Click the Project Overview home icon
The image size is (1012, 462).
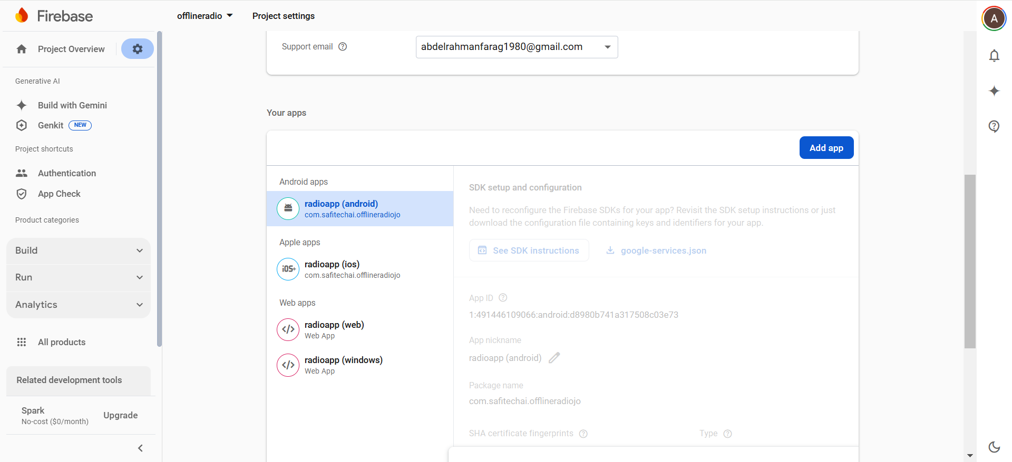22,49
